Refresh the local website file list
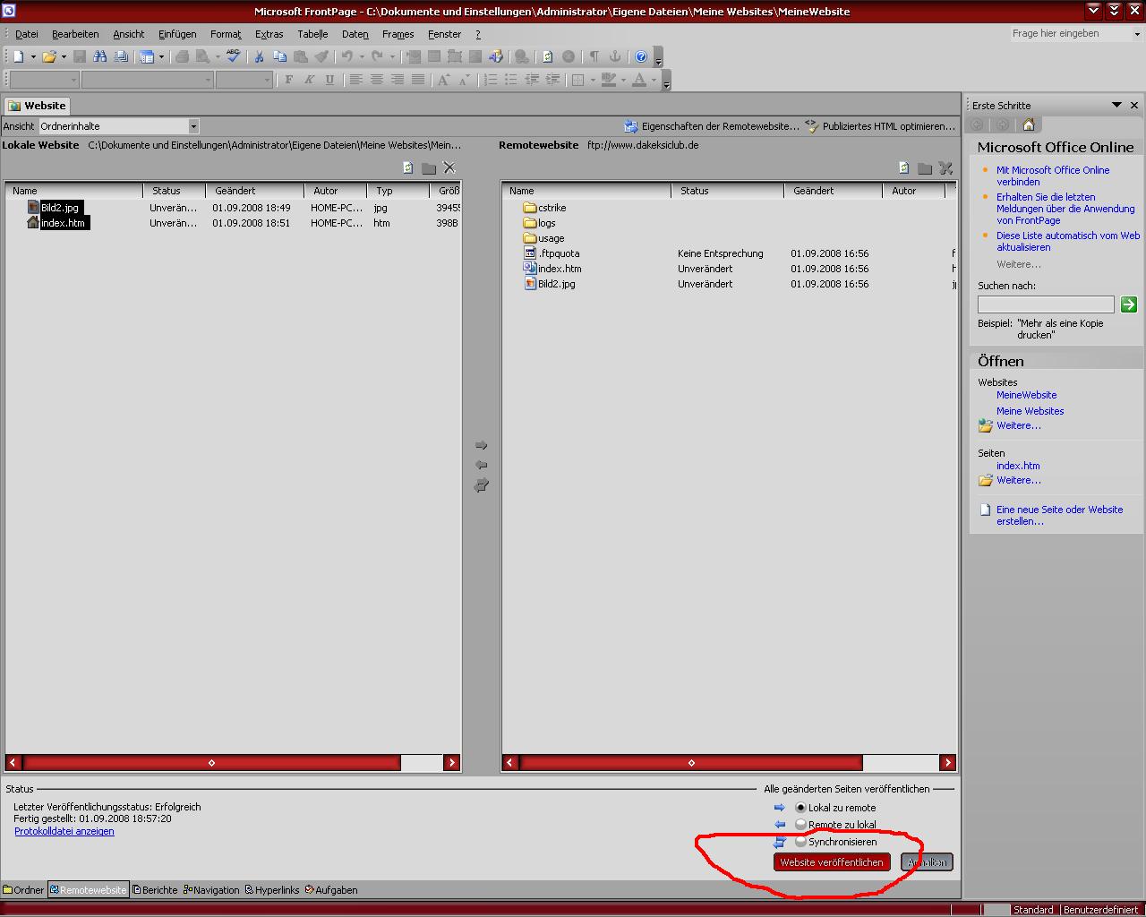Viewport: 1146px width, 917px height. [408, 167]
